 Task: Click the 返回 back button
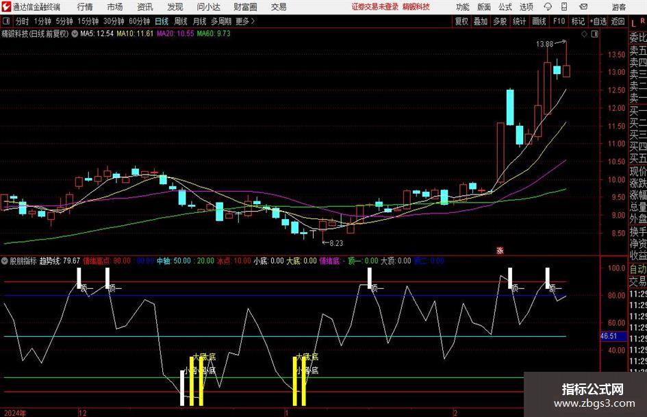pos(618,21)
